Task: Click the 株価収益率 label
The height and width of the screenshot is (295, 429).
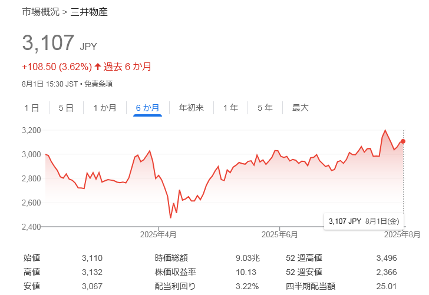Action: [176, 272]
